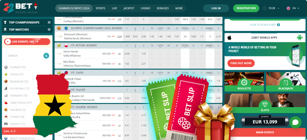The image size is (307, 140).
Task: Open the More menu
Action: [x=179, y=8]
